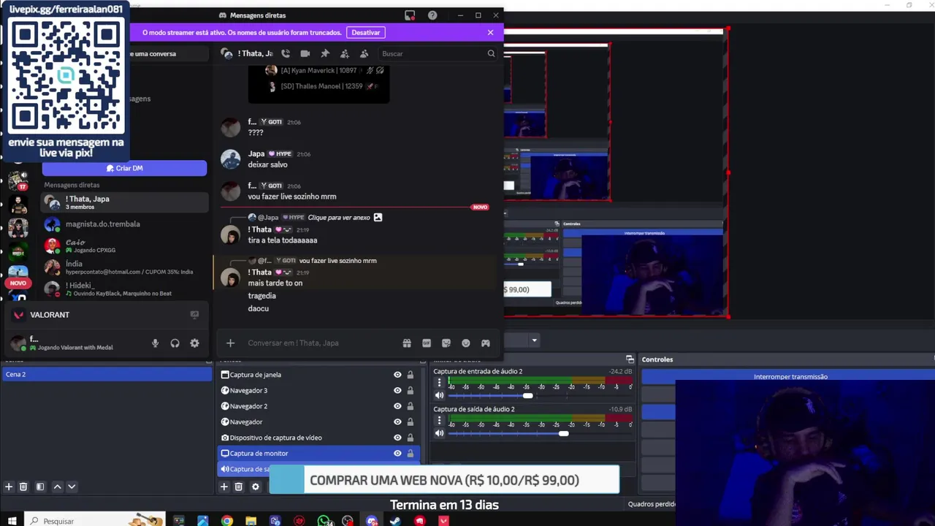935x526 pixels.
Task: Open magnista.do.trembala direct message
Action: point(124,224)
